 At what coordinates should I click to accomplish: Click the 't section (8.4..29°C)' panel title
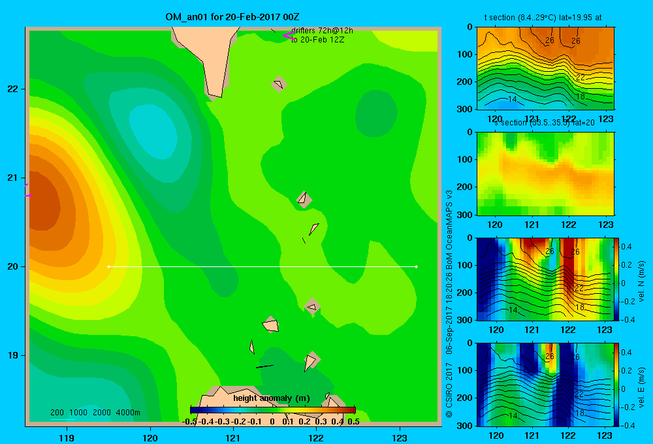point(543,18)
